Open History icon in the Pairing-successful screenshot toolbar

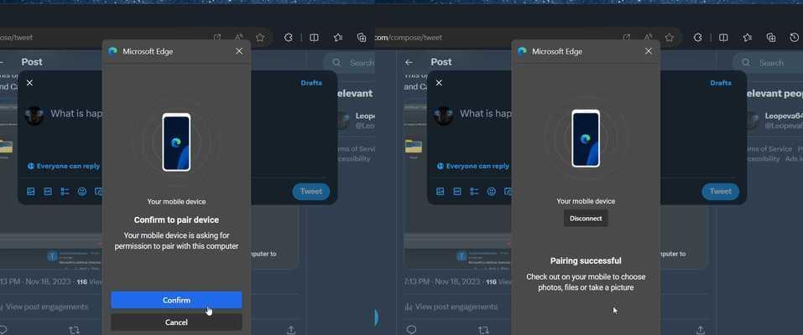[795, 38]
